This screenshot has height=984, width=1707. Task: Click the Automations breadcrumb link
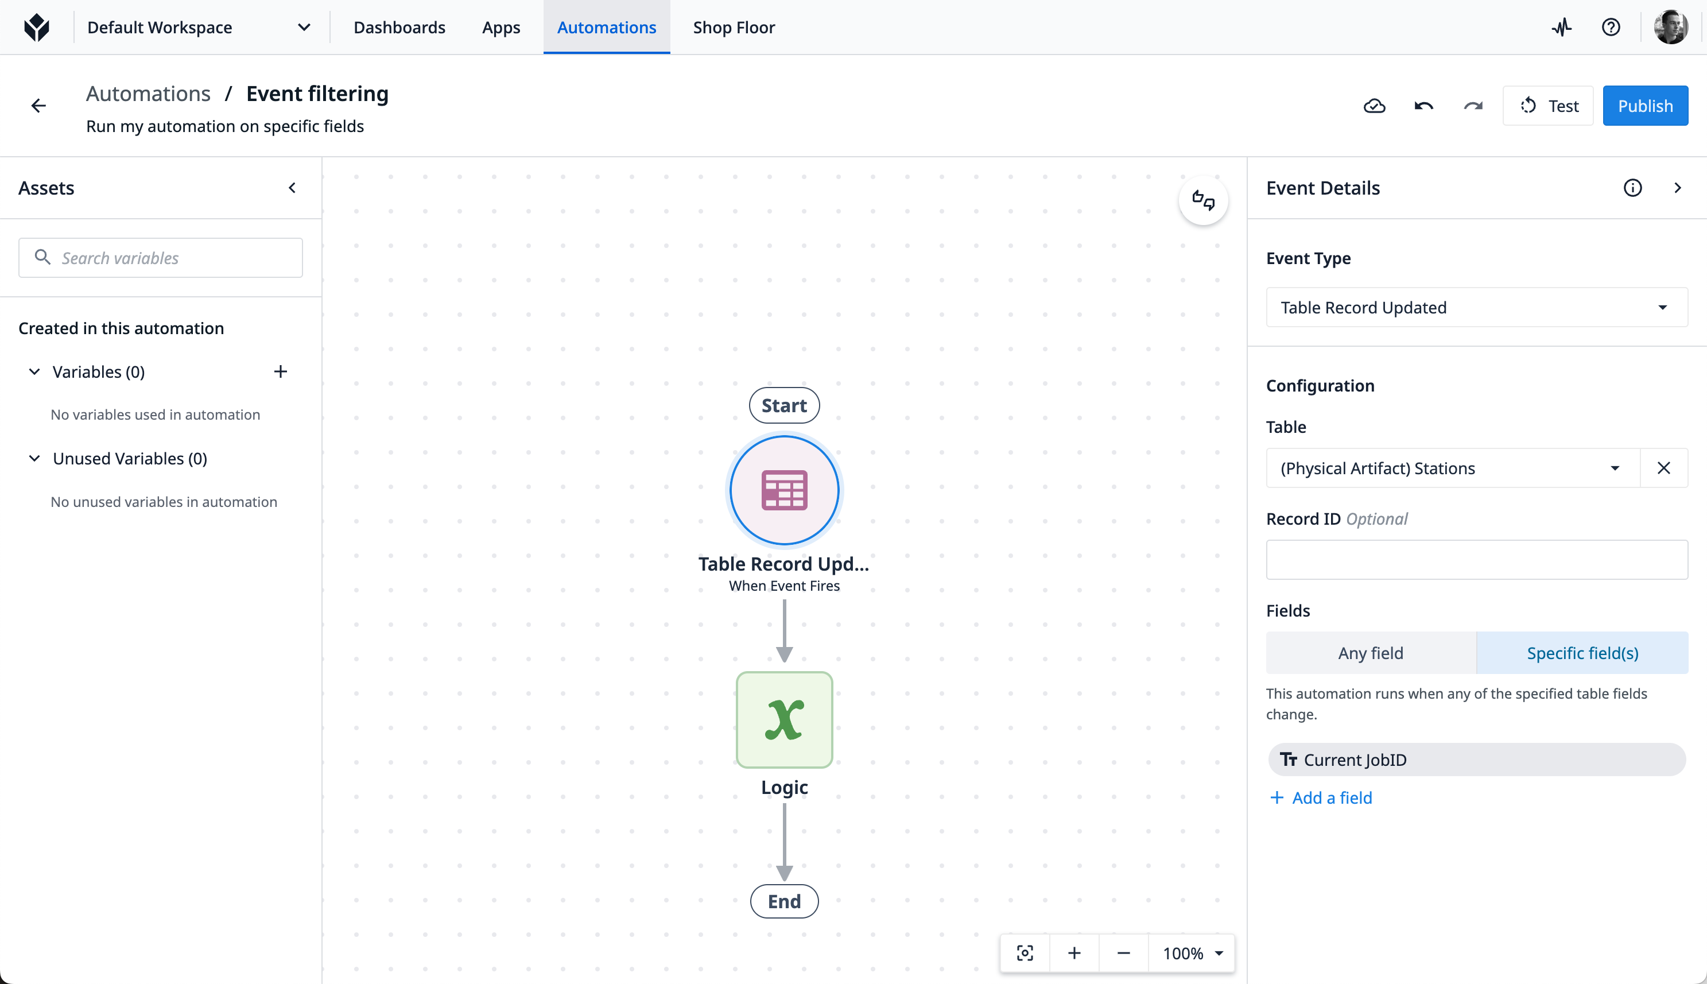(x=148, y=93)
